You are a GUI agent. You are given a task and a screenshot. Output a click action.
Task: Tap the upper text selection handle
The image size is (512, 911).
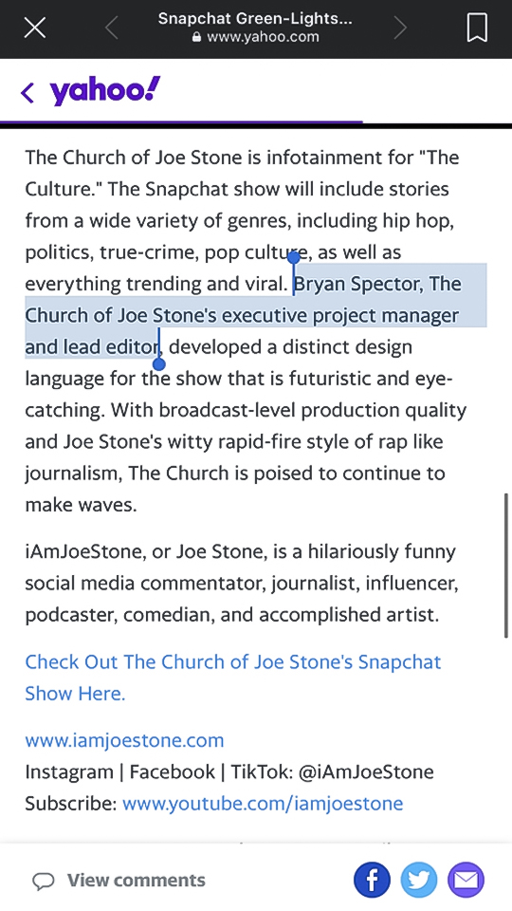pos(294,257)
